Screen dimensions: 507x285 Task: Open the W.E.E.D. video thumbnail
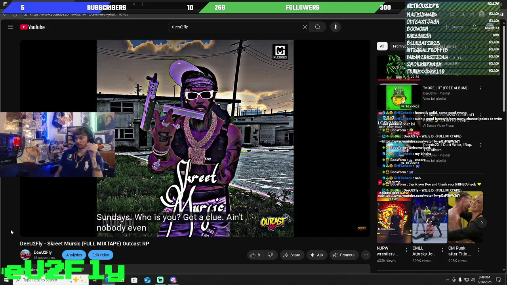(x=399, y=67)
